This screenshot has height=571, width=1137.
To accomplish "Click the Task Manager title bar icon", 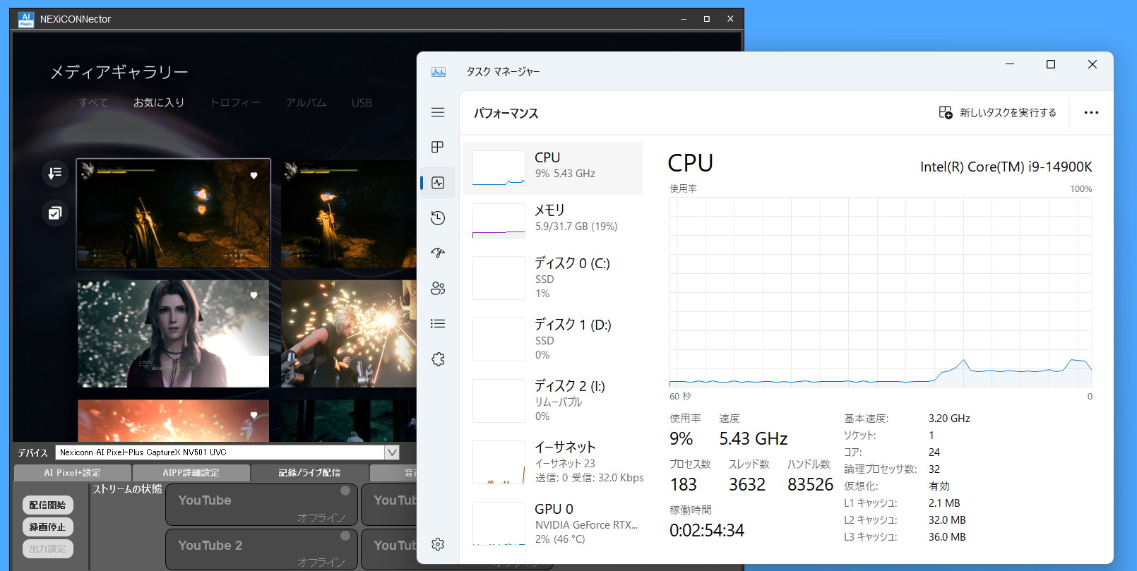I will point(439,72).
